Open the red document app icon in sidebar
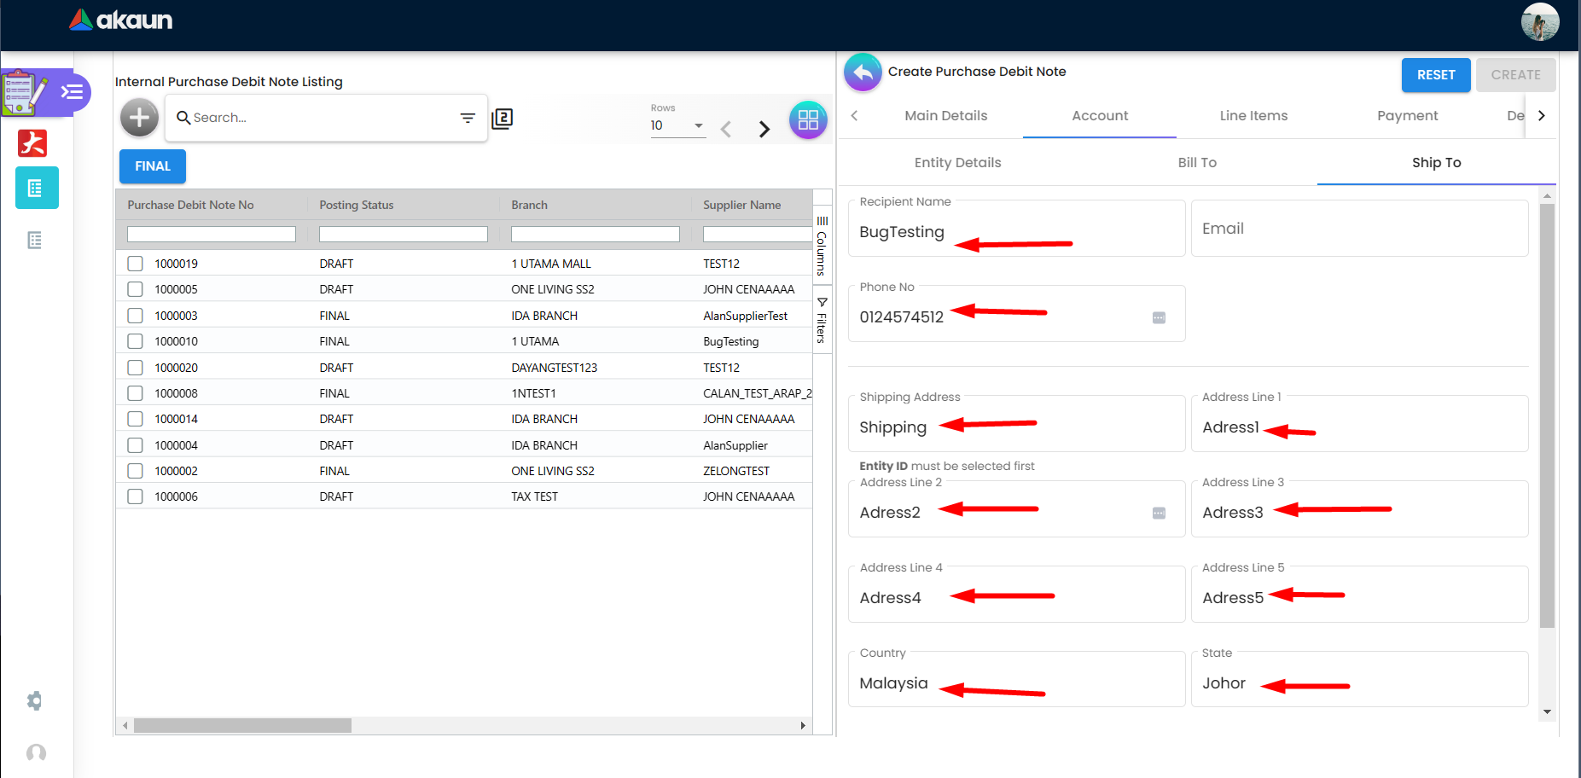The image size is (1581, 778). pos(32,143)
